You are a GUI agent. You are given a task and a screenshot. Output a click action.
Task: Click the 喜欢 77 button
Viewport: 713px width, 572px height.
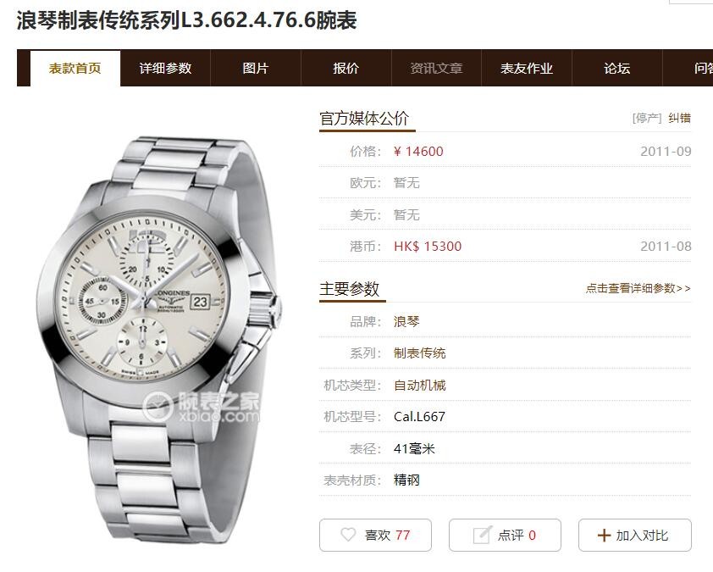coord(376,536)
